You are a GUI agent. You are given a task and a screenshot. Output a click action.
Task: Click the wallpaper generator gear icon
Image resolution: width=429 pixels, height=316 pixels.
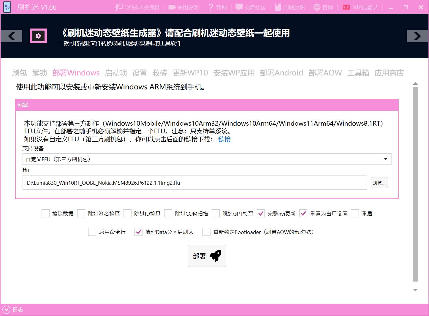(38, 36)
